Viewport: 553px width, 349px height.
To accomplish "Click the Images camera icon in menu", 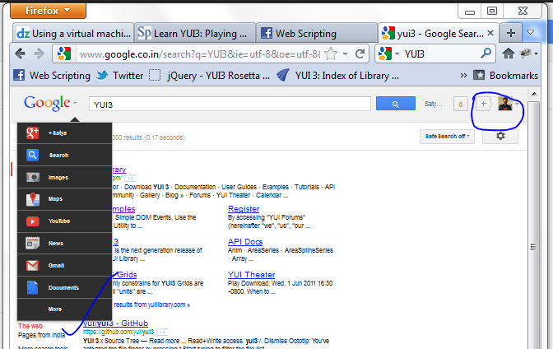I will (x=32, y=177).
